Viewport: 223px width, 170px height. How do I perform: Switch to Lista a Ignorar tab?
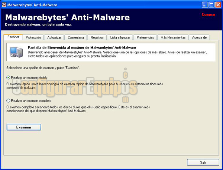(120, 37)
